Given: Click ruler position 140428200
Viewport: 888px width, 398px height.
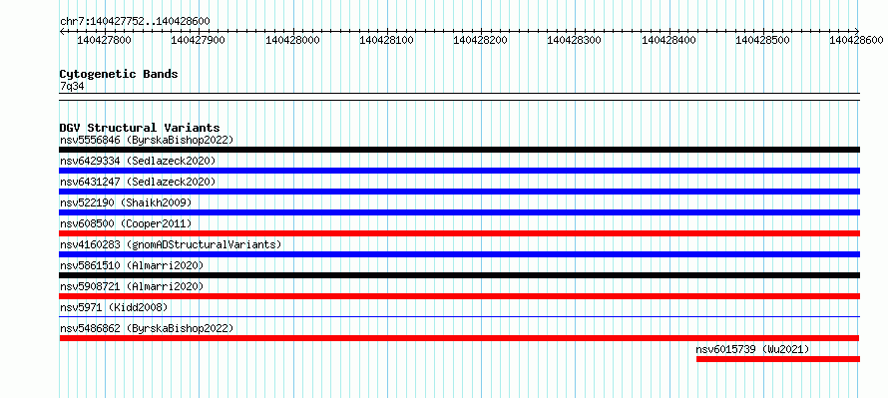Looking at the screenshot, I should [481, 40].
